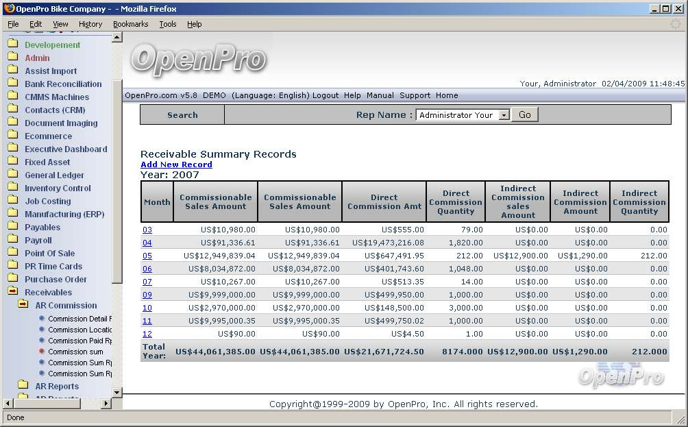This screenshot has height=427, width=688.
Task: Select Commission Detail report tree item
Action: click(79, 319)
